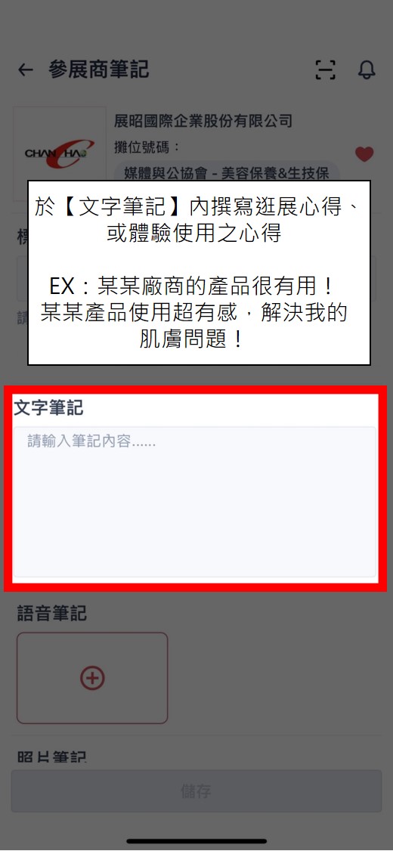The width and height of the screenshot is (393, 851).
Task: Select the 媒體與公協會 - 美容保養 tag chip
Action: pos(227,172)
